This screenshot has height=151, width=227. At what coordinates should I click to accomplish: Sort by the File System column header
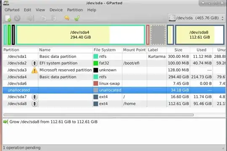[x=107, y=50]
